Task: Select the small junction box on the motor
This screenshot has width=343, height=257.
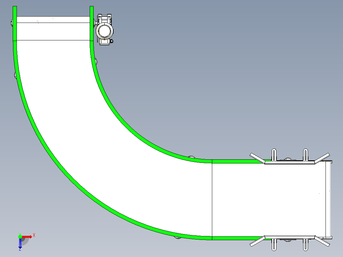Action: [111, 42]
